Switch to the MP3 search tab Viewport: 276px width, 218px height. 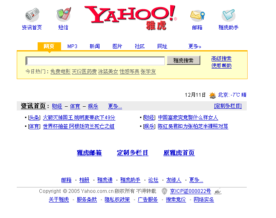click(72, 46)
